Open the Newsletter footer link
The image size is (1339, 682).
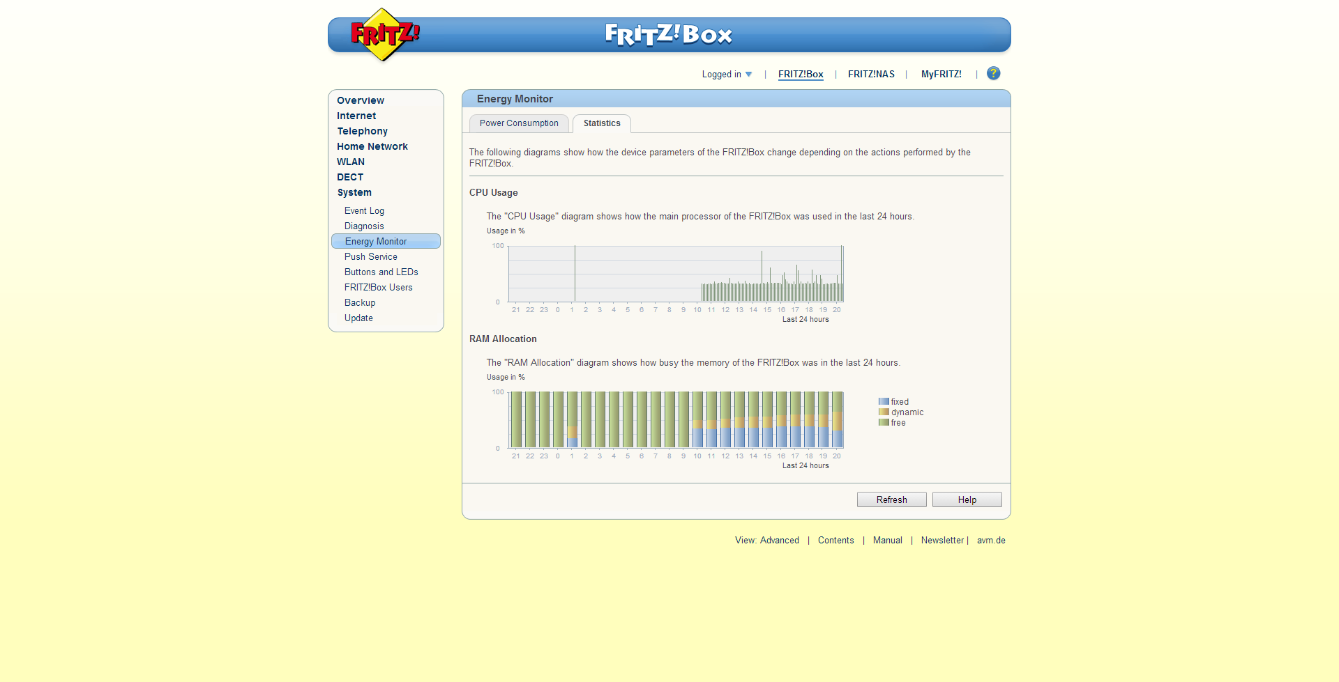[x=942, y=540]
